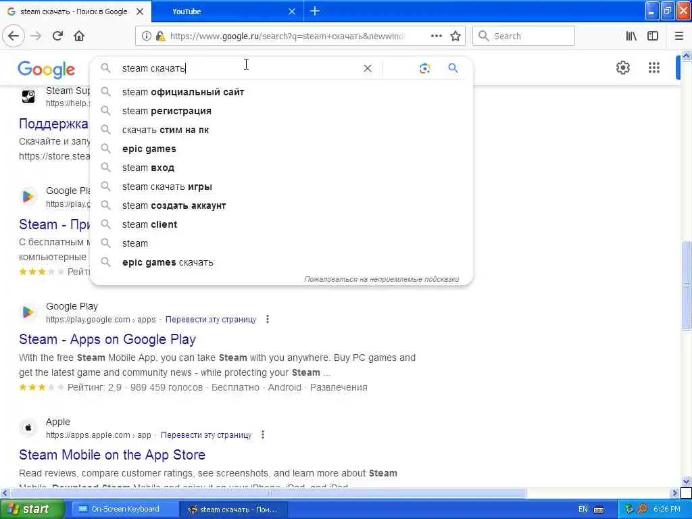Click the Steam Support favicon
The width and height of the screenshot is (692, 519).
[x=28, y=96]
